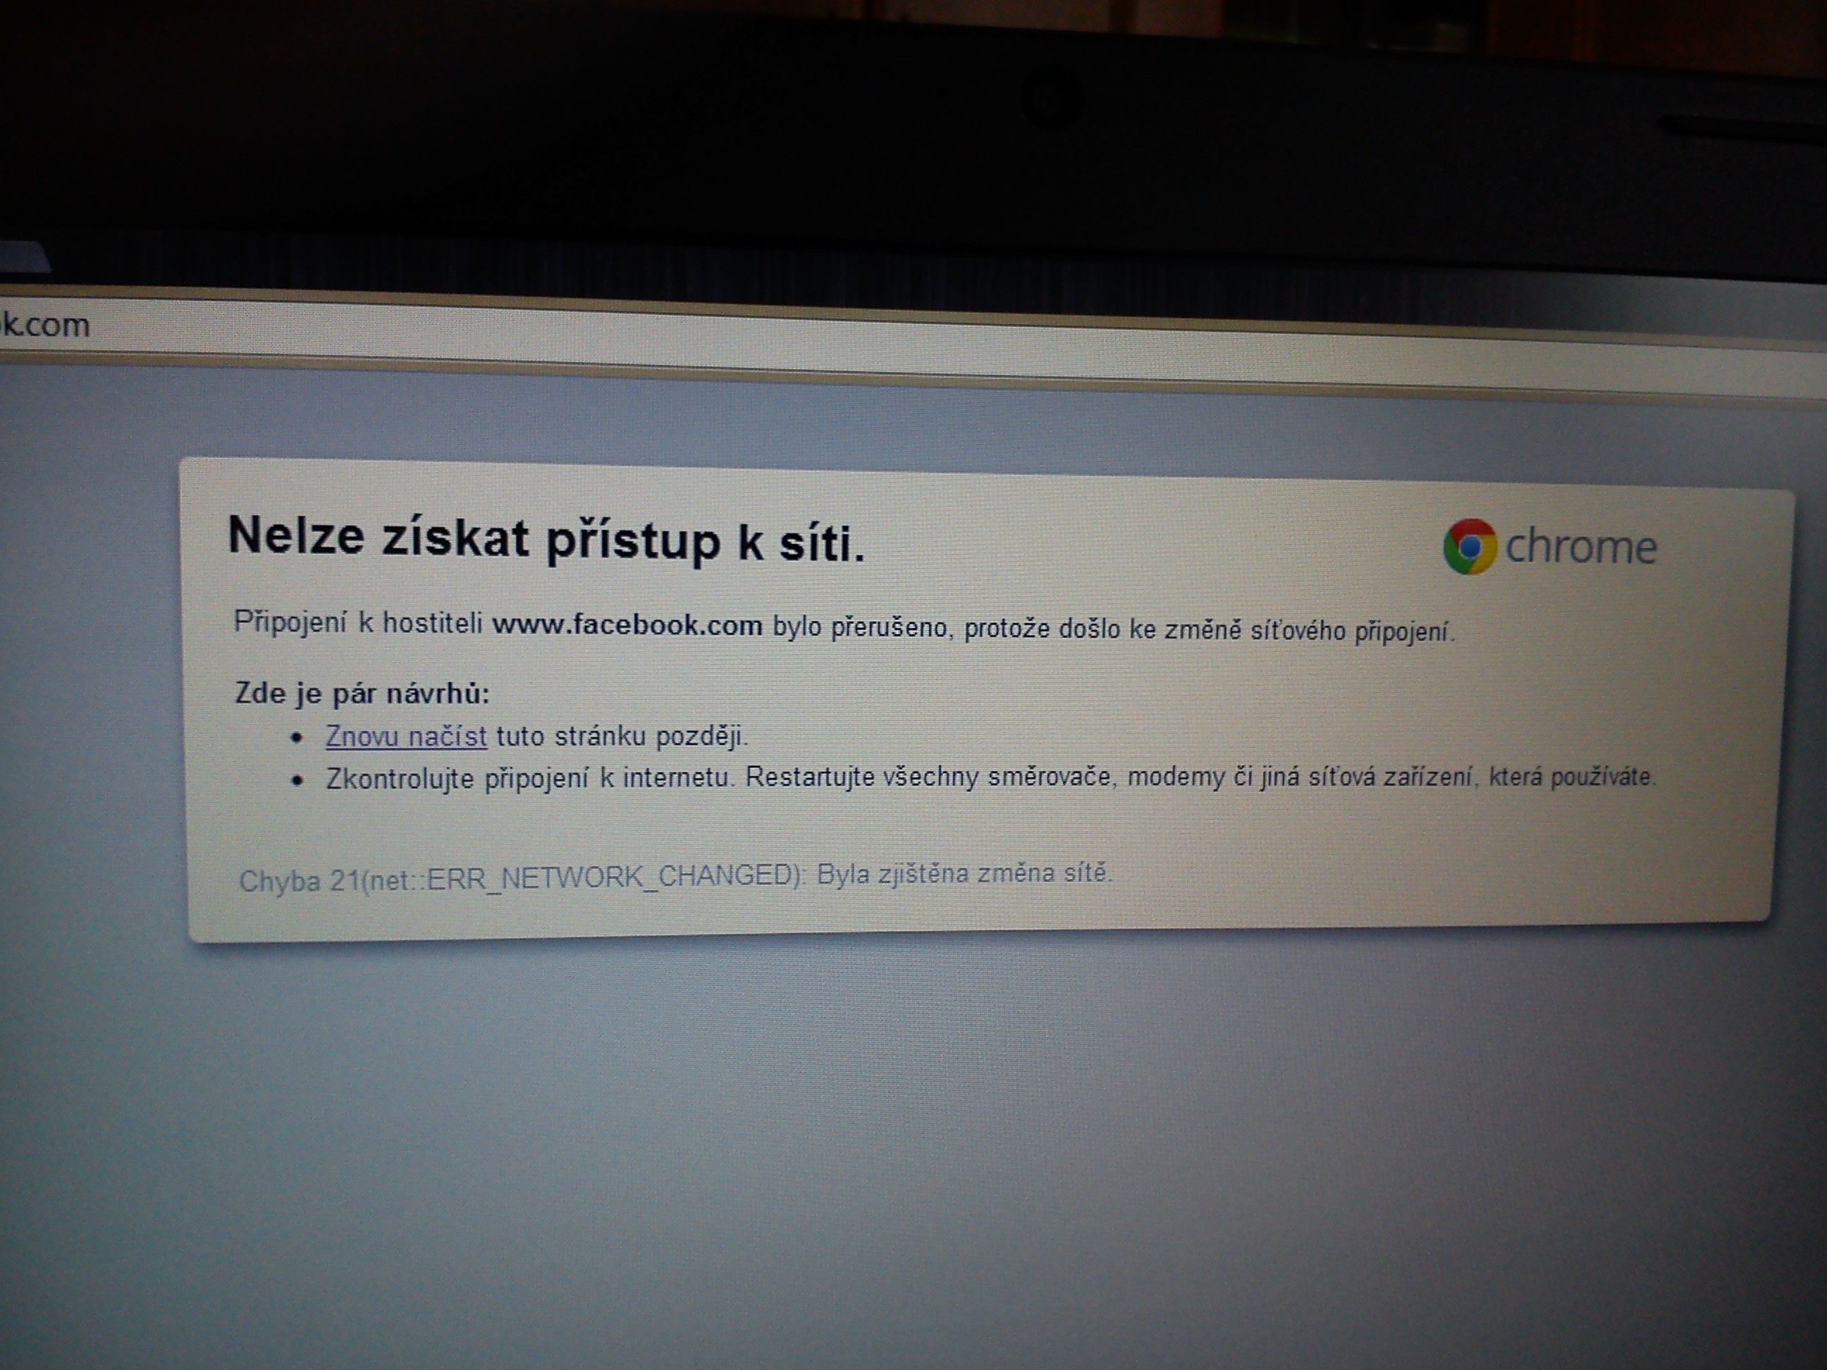Screen dimensions: 1827x1370
Task: Click 'Restartujte všechny směrovače' sentence
Action: [929, 778]
